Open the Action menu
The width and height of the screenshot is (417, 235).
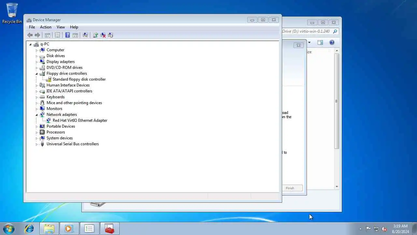(x=46, y=27)
